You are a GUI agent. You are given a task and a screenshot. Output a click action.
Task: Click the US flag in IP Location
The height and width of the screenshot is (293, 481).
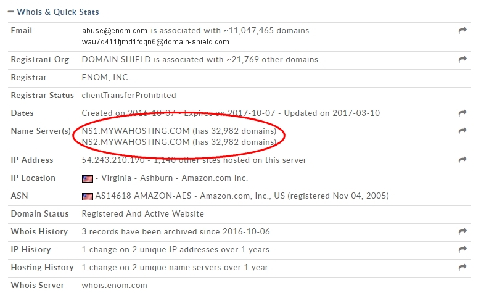click(88, 178)
